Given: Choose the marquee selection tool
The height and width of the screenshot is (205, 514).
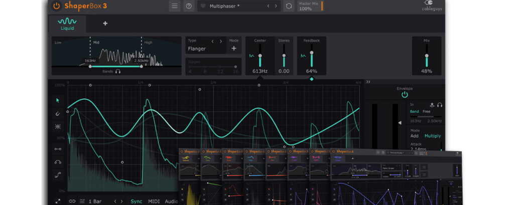Looking at the screenshot, I should pyautogui.click(x=58, y=126).
